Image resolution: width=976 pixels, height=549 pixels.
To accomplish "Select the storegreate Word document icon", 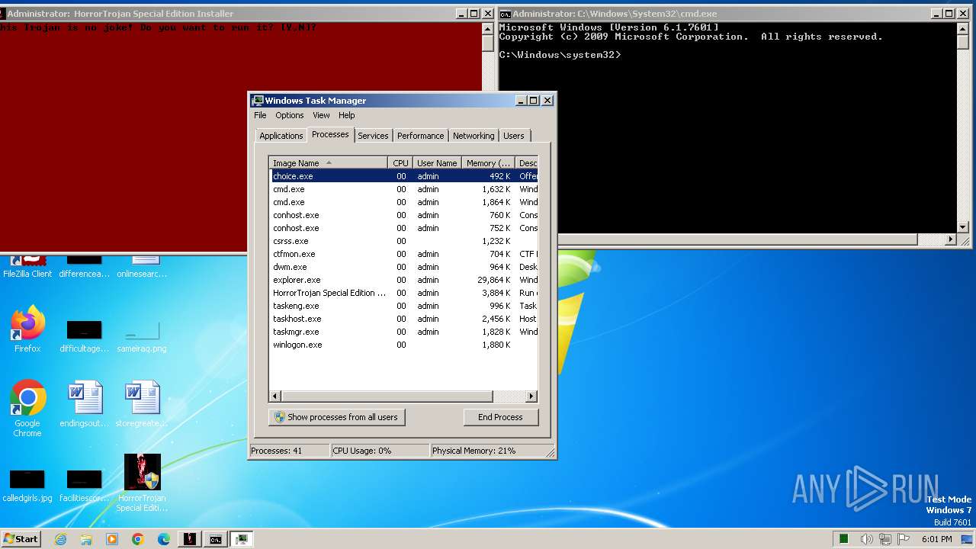I will point(142,404).
